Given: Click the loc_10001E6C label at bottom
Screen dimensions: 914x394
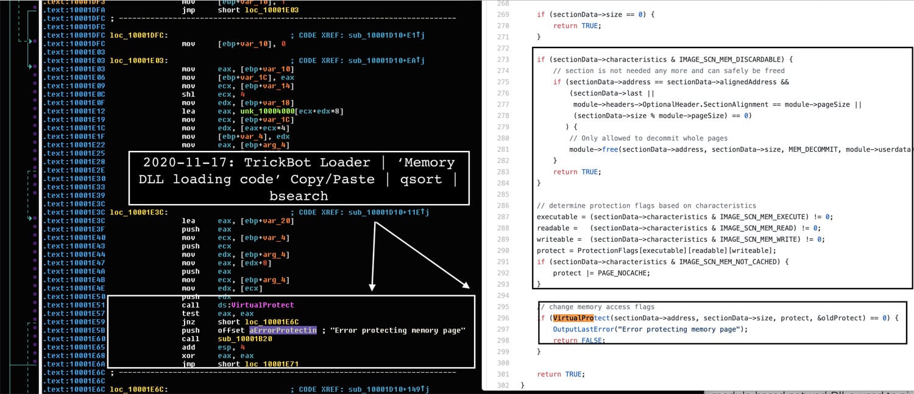Looking at the screenshot, I should (x=140, y=389).
